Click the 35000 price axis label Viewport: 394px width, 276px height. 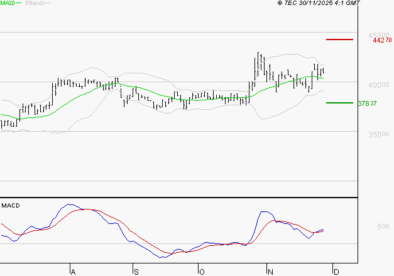click(x=379, y=134)
